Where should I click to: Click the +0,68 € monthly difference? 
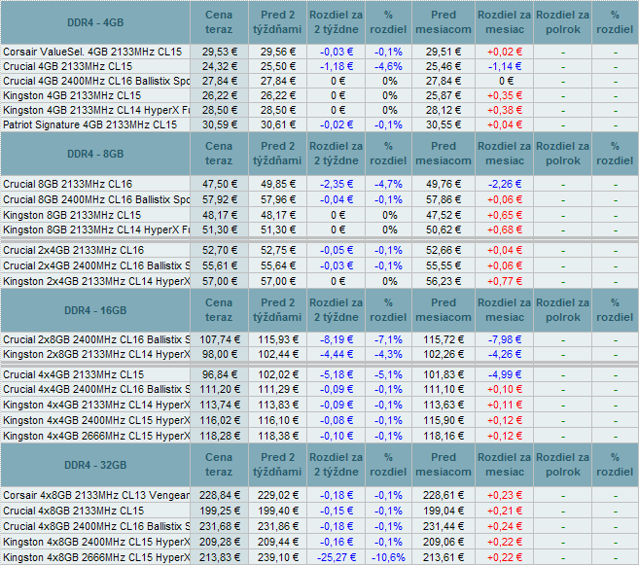click(x=505, y=230)
